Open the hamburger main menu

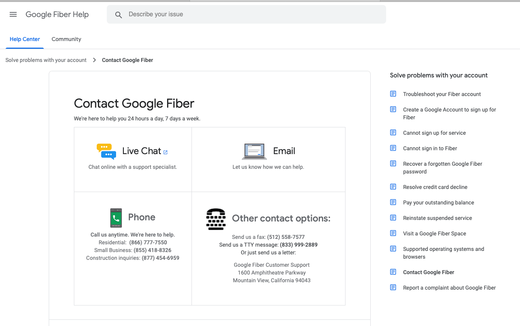click(13, 14)
